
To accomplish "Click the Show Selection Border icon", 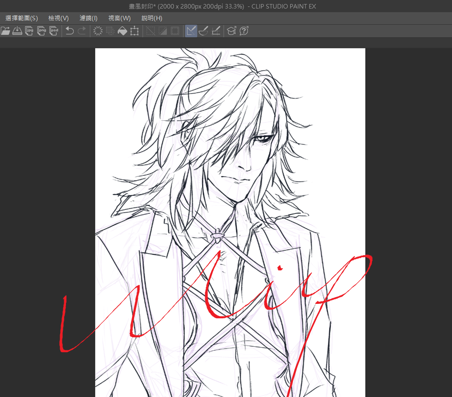I will click(x=175, y=31).
